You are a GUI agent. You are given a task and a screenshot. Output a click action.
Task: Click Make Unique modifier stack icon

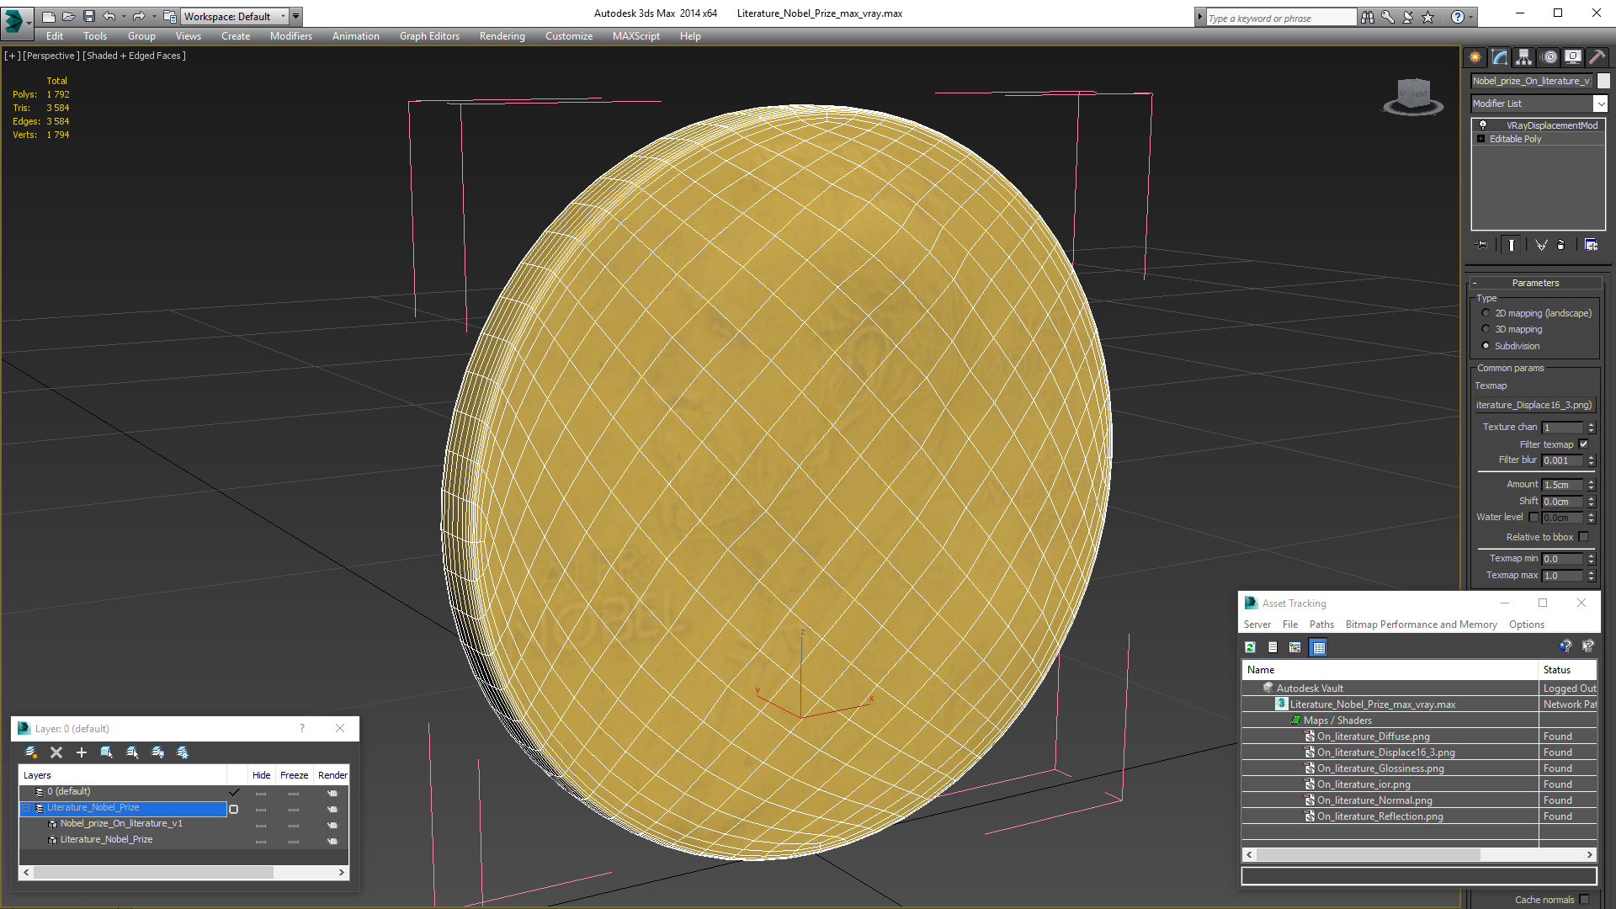(1541, 245)
